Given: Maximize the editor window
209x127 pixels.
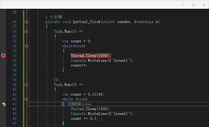Looking at the screenshot, I should (x=194, y=5).
